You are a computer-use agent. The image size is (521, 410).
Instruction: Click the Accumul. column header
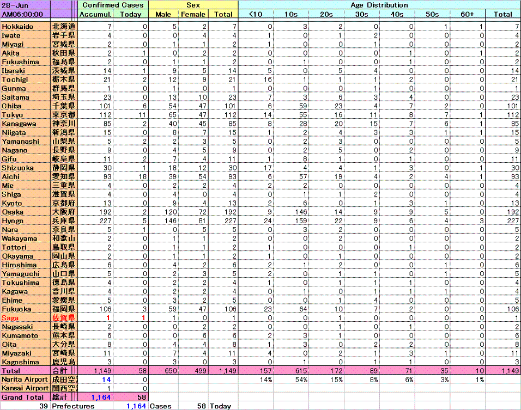point(95,14)
